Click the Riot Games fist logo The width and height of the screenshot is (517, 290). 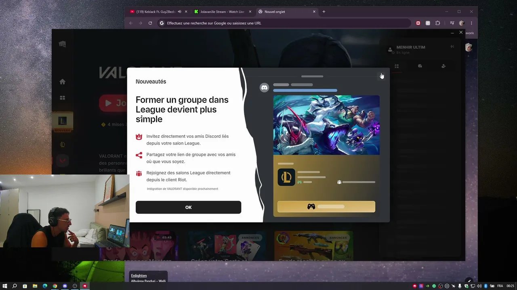62,44
